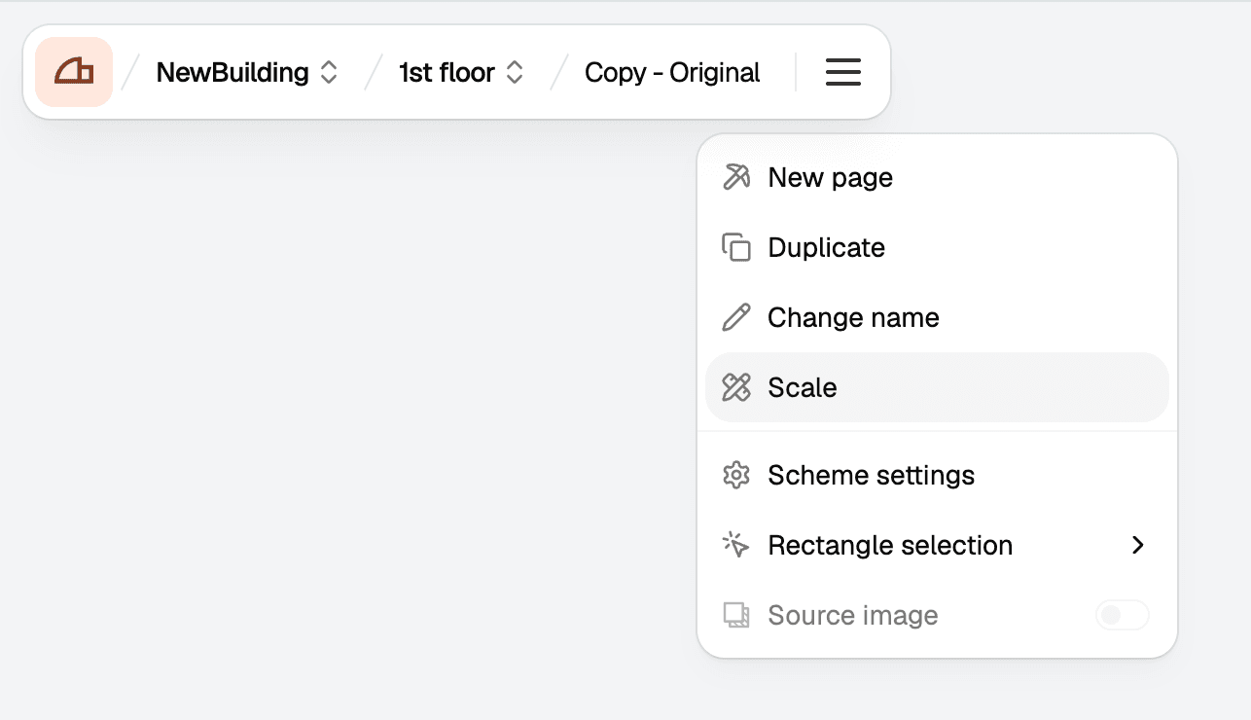Click the Scheme settings gear icon

[736, 475]
